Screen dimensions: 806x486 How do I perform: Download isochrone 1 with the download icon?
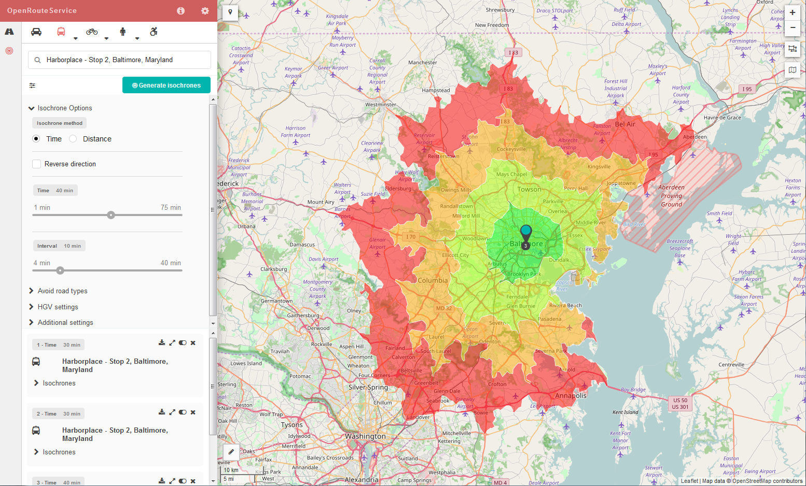(162, 343)
